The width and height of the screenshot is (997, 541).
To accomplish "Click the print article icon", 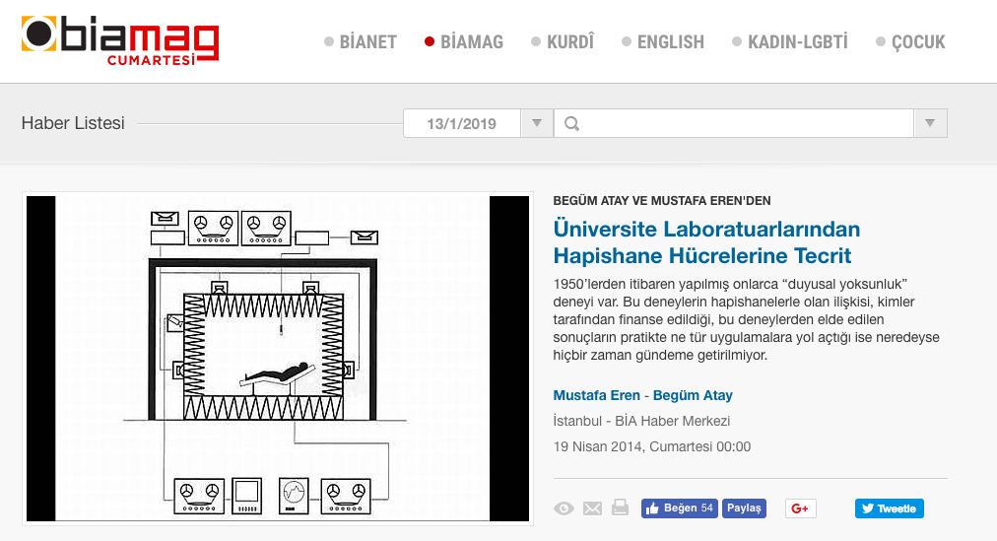I will (620, 507).
